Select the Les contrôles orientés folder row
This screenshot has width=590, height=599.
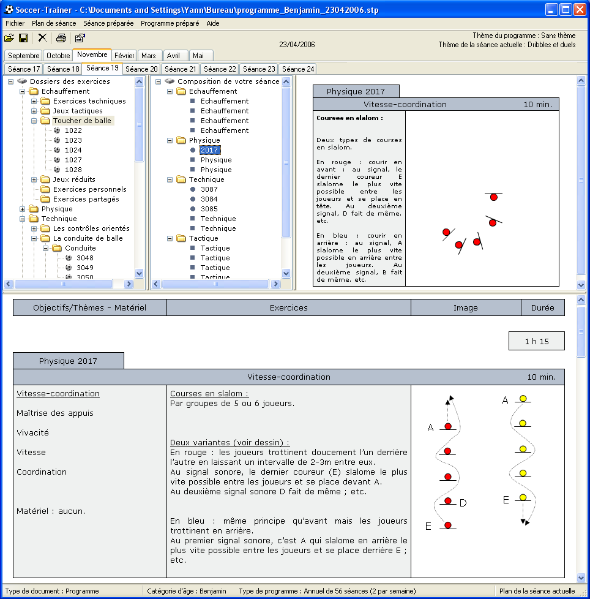pyautogui.click(x=91, y=228)
